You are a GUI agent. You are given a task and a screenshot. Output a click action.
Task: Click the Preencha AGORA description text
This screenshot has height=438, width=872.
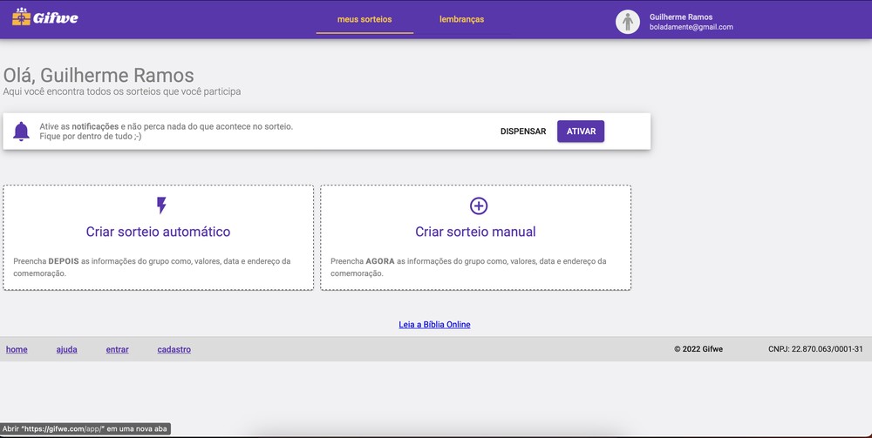pos(468,267)
